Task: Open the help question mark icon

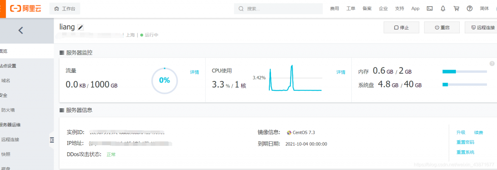Action: click(470, 9)
